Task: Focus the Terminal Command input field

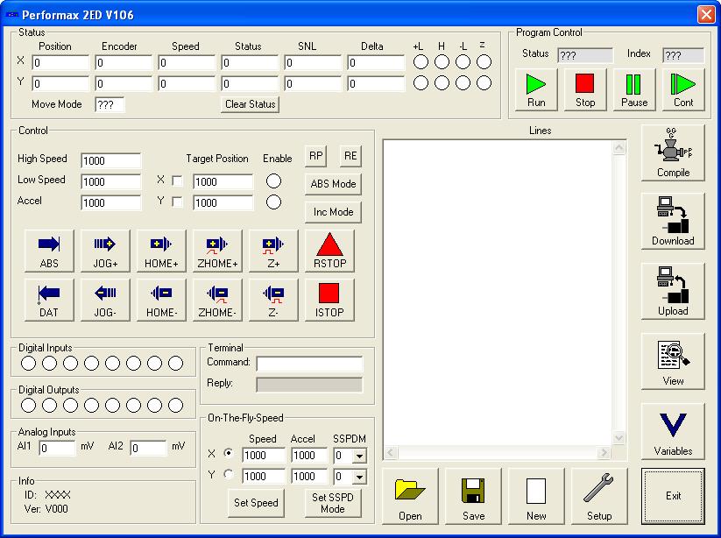Action: 309,364
